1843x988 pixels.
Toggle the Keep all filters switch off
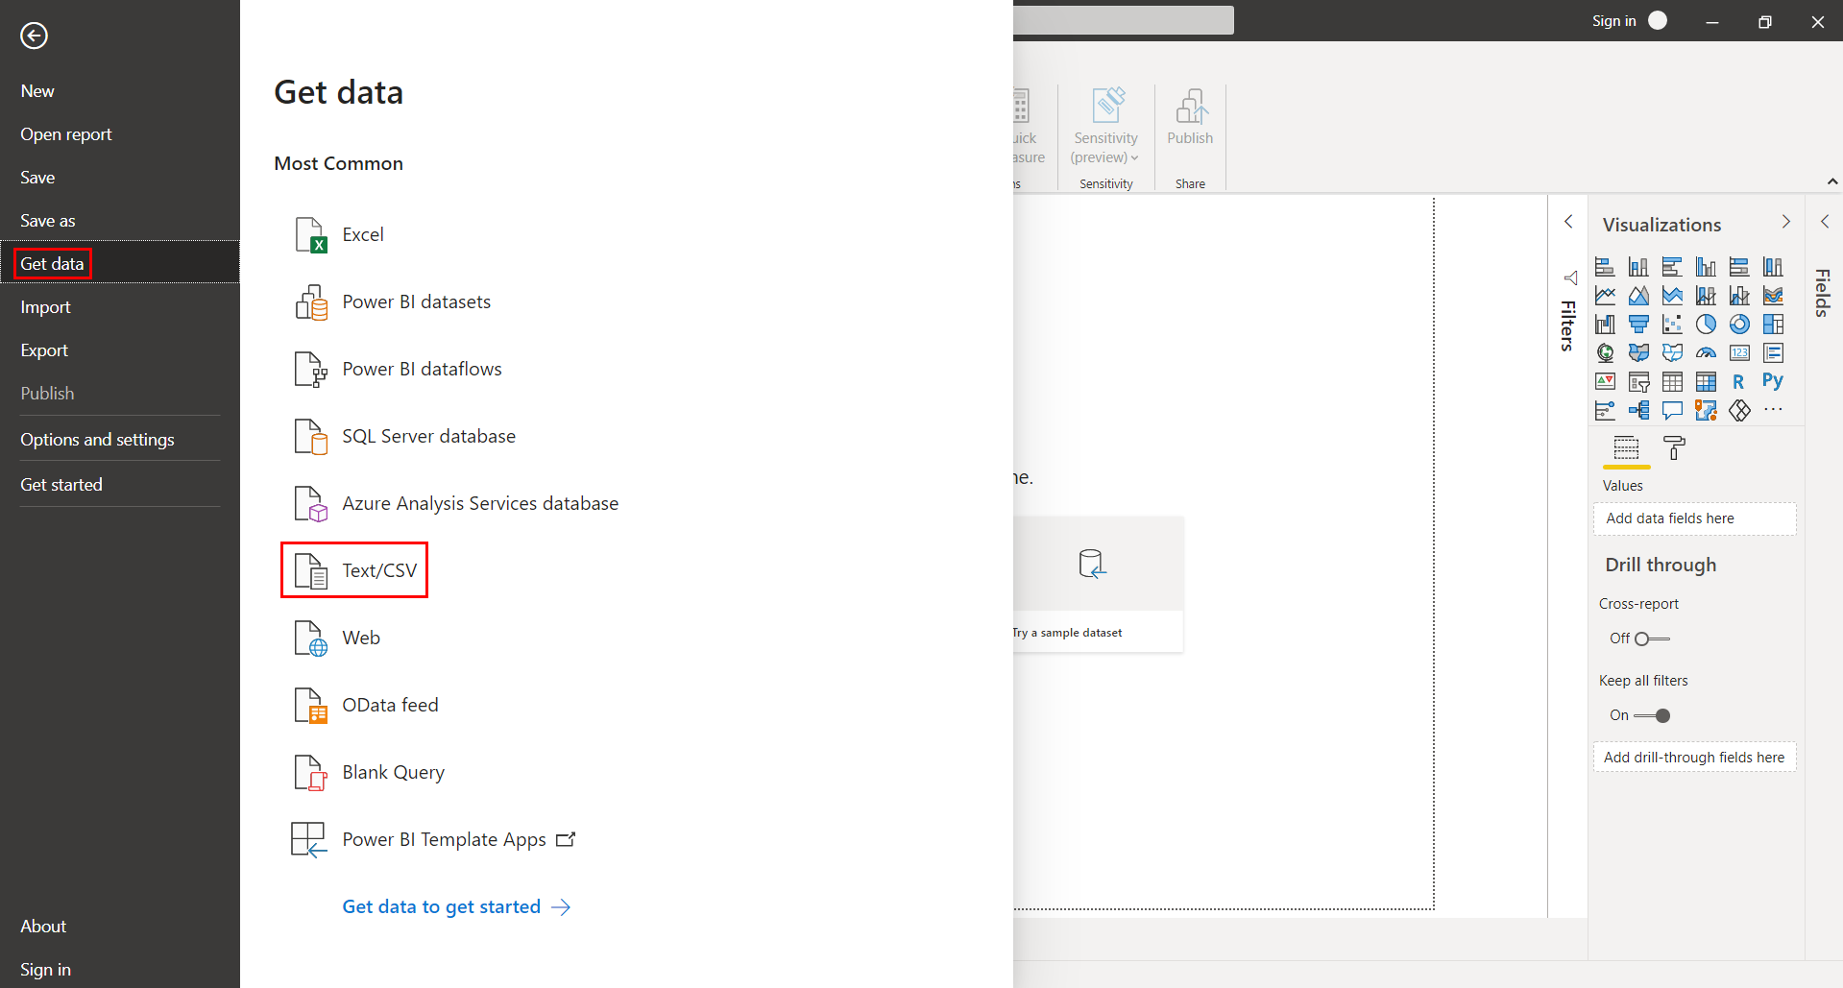pos(1652,715)
